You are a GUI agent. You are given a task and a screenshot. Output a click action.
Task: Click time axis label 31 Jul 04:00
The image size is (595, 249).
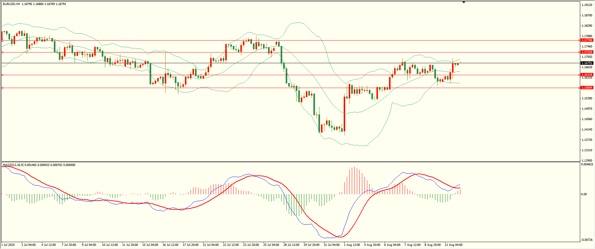(x=332, y=245)
